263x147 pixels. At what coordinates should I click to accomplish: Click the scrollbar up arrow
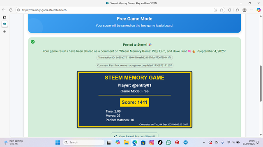(x=261, y=16)
